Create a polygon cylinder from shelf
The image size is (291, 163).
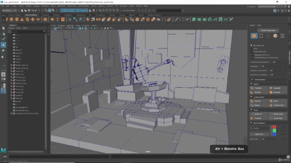(17, 19)
